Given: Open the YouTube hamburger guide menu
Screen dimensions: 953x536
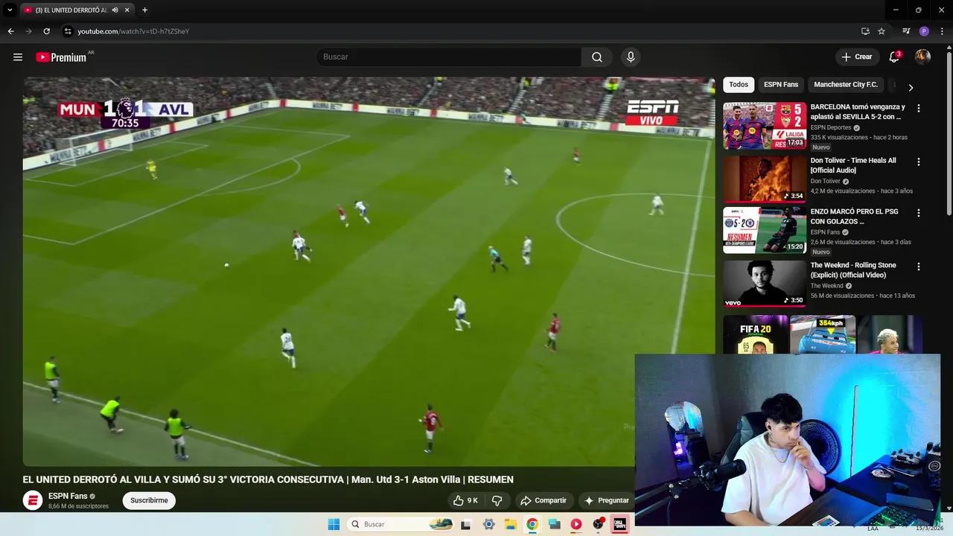Looking at the screenshot, I should [x=18, y=57].
